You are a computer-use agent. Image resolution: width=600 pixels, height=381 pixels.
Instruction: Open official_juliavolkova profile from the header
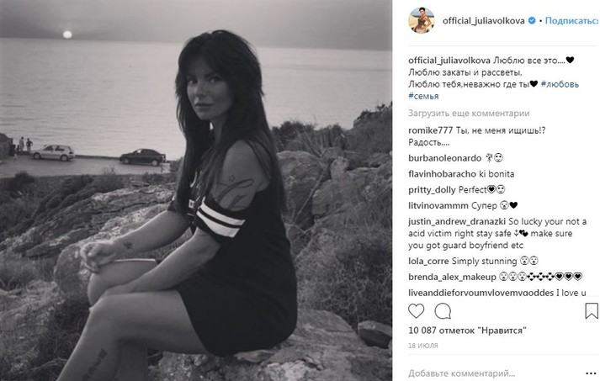click(x=484, y=21)
